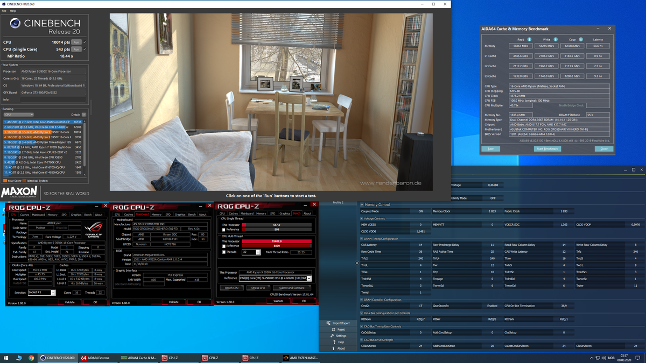
Task: Collapse the CAD Bus Drive Strength section
Action: click(362, 340)
